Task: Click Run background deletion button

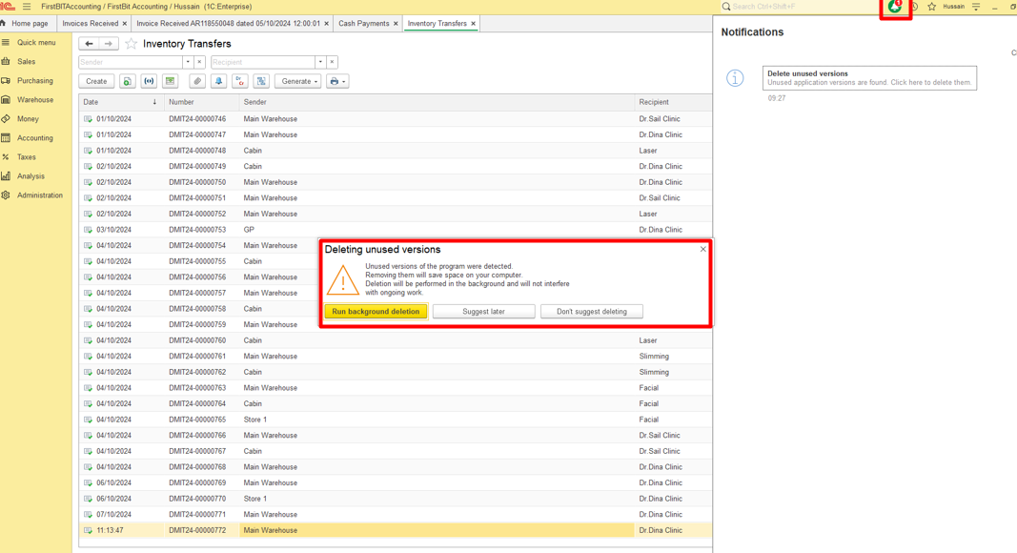Action: click(x=376, y=312)
